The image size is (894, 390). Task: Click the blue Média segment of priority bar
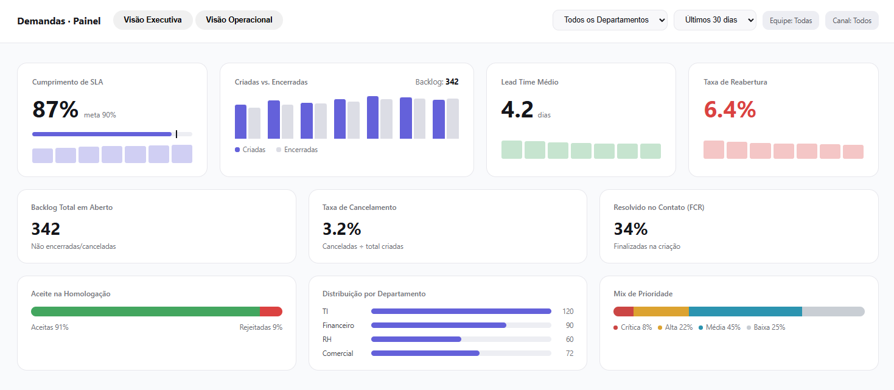point(746,312)
